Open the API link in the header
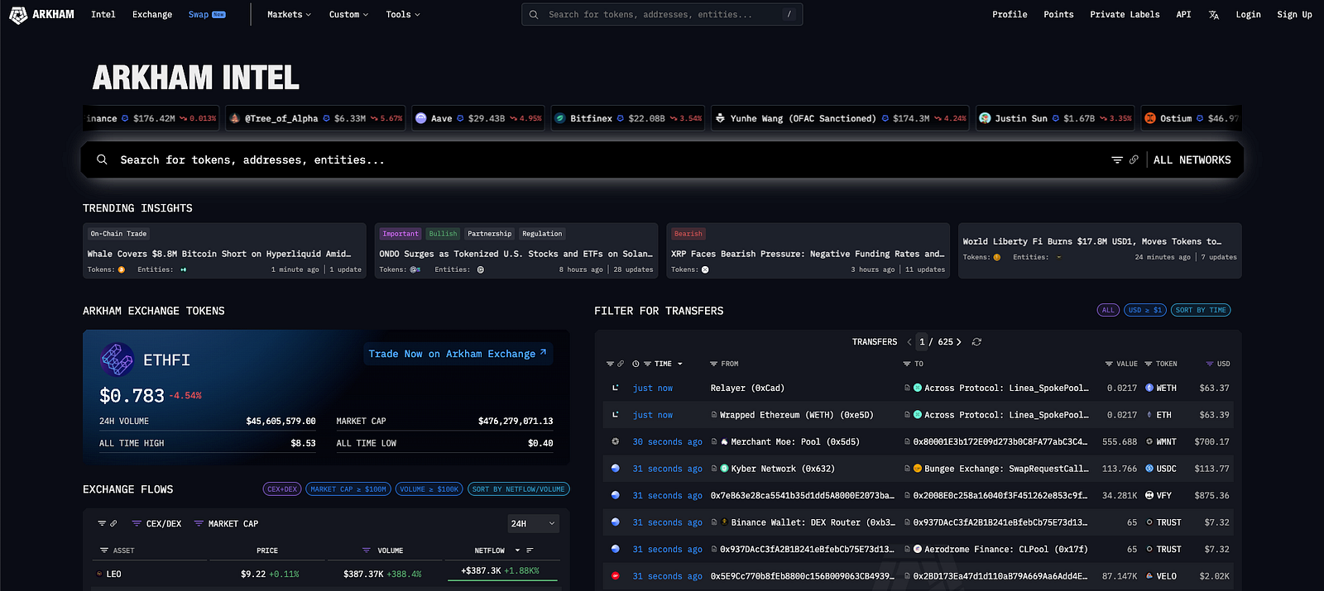This screenshot has width=1324, height=591. coord(1183,14)
